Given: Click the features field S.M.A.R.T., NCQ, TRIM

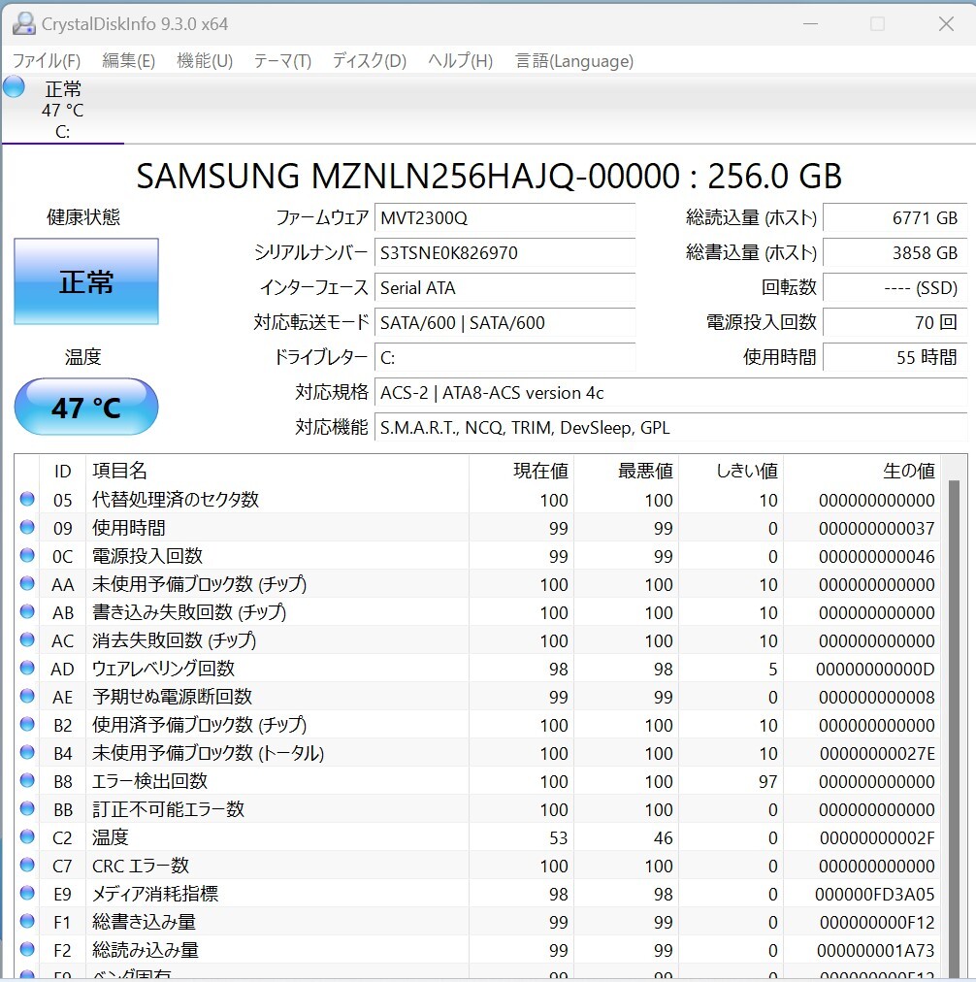Looking at the screenshot, I should (671, 428).
